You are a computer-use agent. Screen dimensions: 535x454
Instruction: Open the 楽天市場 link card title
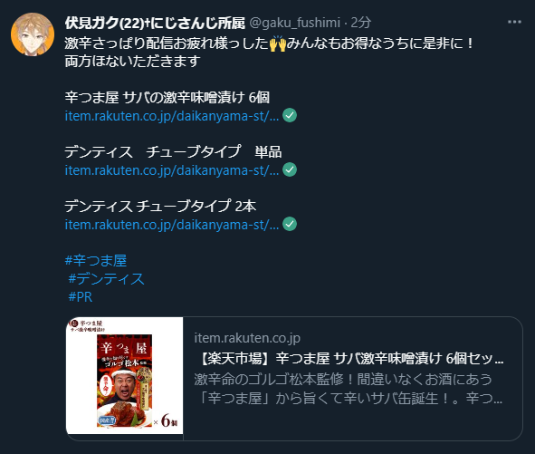[350, 358]
